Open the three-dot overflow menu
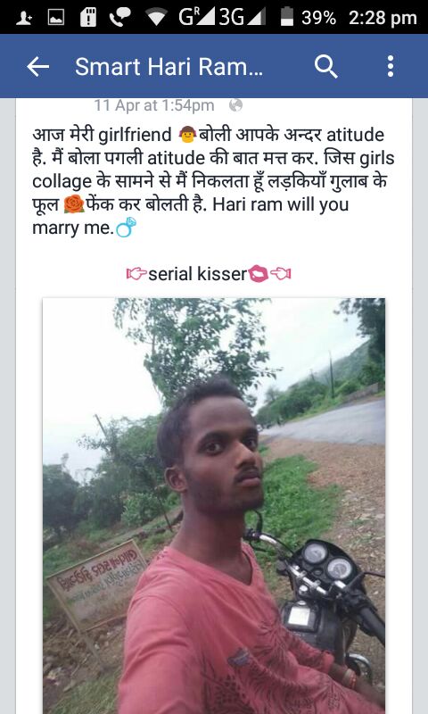The height and width of the screenshot is (714, 428). click(x=391, y=66)
